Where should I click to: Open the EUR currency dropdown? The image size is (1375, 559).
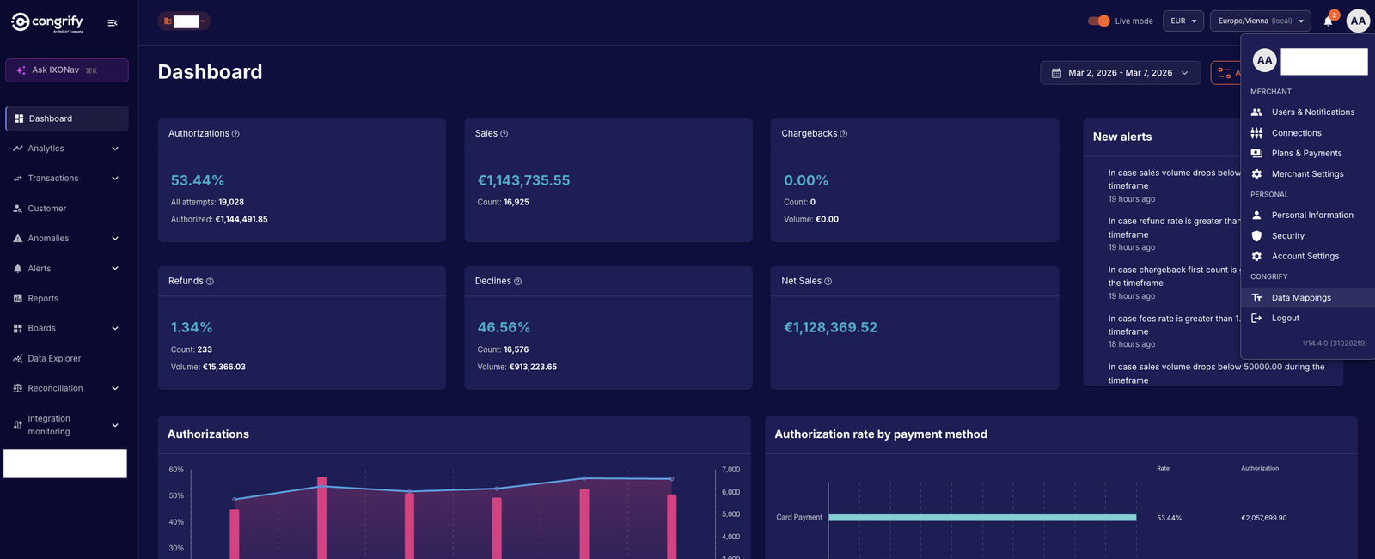(1183, 21)
